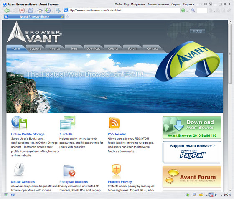This screenshot has height=199, width=234.
Task: Switch to the Support site tab
Action: coord(35,48)
